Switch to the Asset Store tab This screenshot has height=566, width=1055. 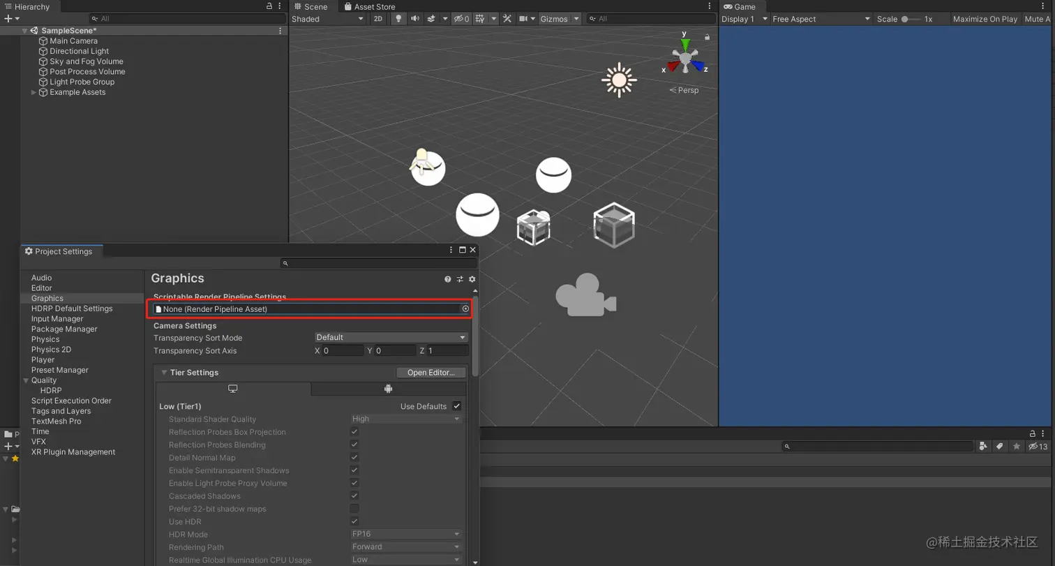pos(370,6)
